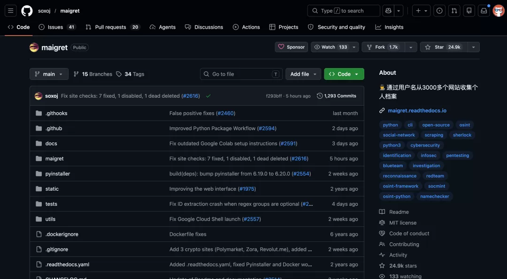This screenshot has width=507, height=279.
Task: Expand the Watch notification options arrow
Action: (354, 47)
